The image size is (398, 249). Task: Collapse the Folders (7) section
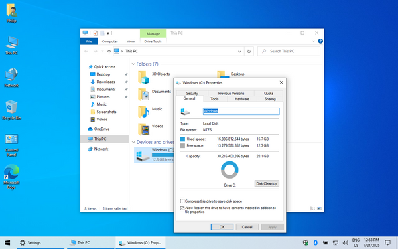133,64
